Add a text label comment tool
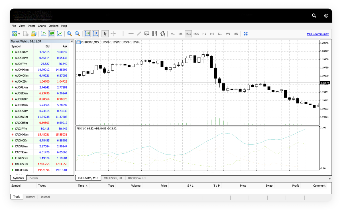Image resolution: width=342 pixels, height=212 pixels. click(147, 34)
